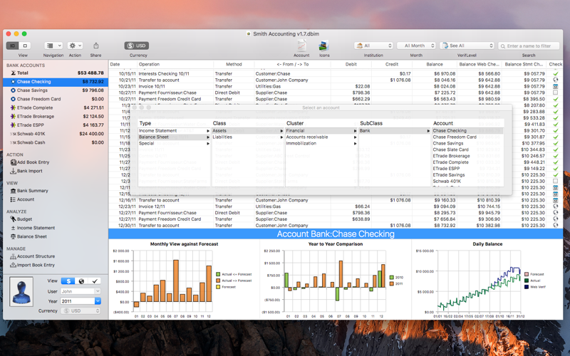The width and height of the screenshot is (570, 356).
Task: Select the globe web view segment
Action: click(x=81, y=281)
